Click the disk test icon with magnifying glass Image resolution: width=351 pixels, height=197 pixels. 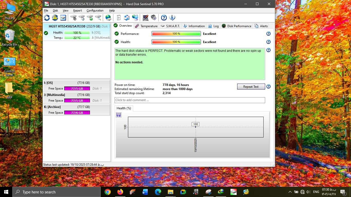click(98, 18)
